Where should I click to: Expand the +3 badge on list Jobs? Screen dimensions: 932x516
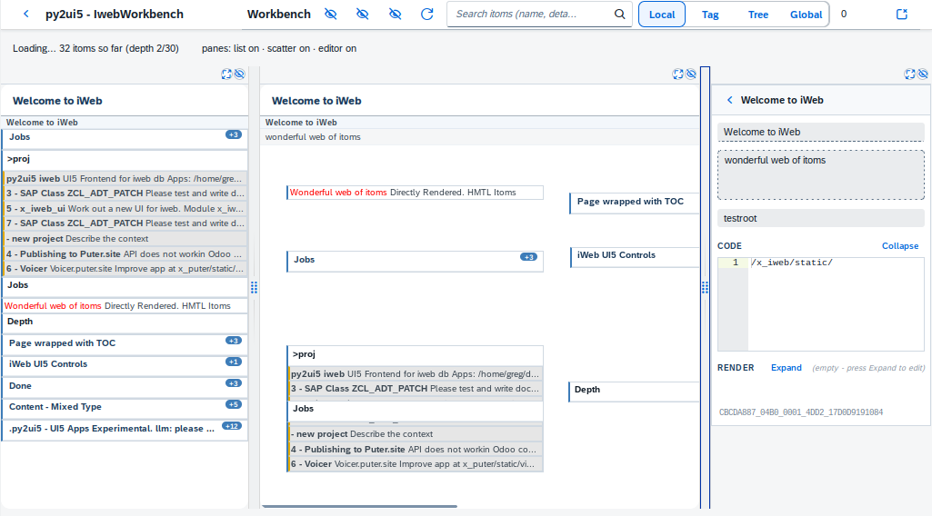coord(234,134)
